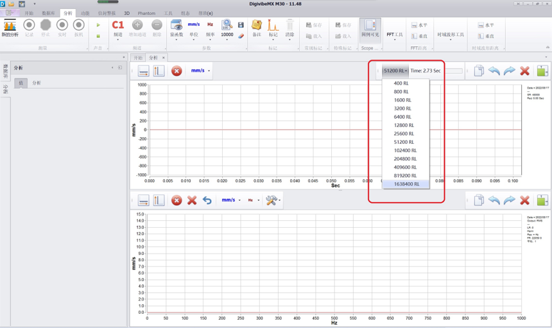This screenshot has width=552, height=328.
Task: Click 水平 horizontal in FFT距离 group
Action: tap(419, 25)
